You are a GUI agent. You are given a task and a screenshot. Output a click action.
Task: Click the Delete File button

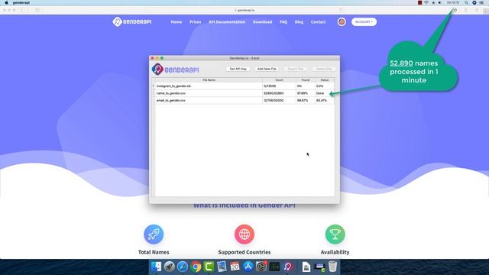tap(324, 69)
